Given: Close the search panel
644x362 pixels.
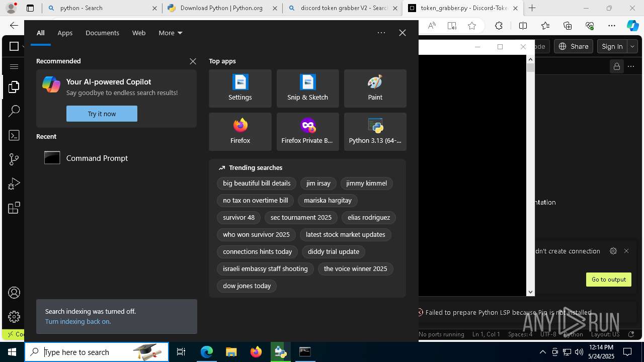Looking at the screenshot, I should pyautogui.click(x=403, y=33).
